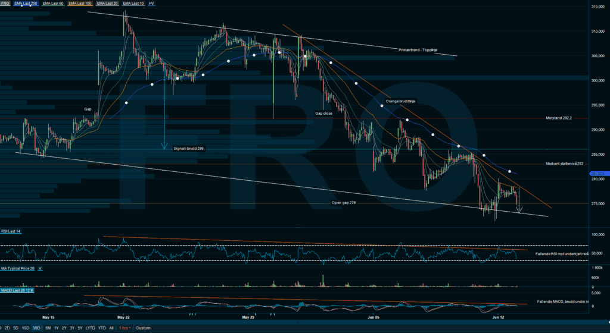
Task: Click the 'Orange bruddlinje' annotation label
Action: (x=400, y=101)
